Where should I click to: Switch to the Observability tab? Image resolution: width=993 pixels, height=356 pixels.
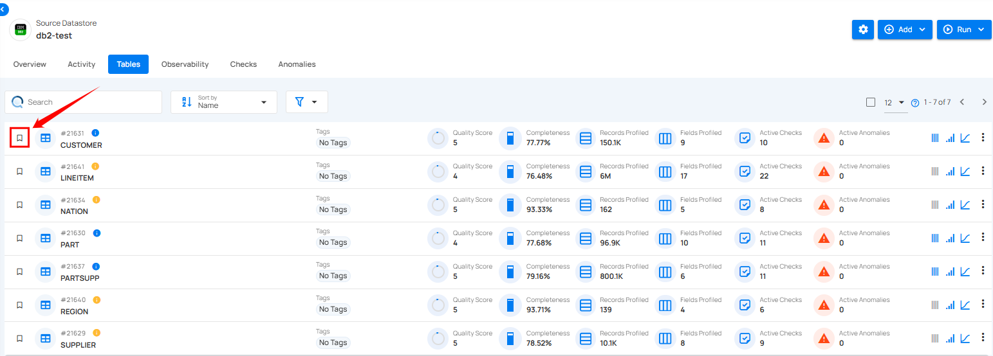tap(185, 64)
